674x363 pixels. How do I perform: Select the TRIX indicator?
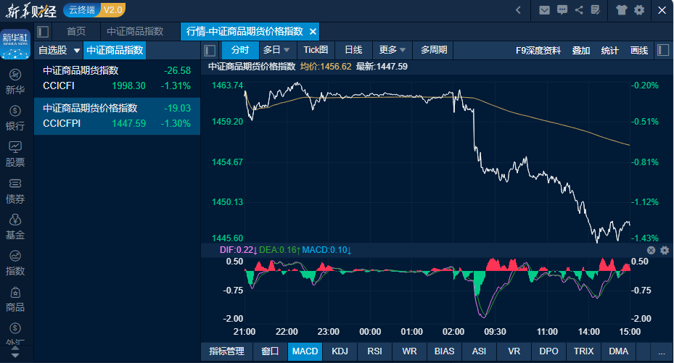click(x=583, y=351)
